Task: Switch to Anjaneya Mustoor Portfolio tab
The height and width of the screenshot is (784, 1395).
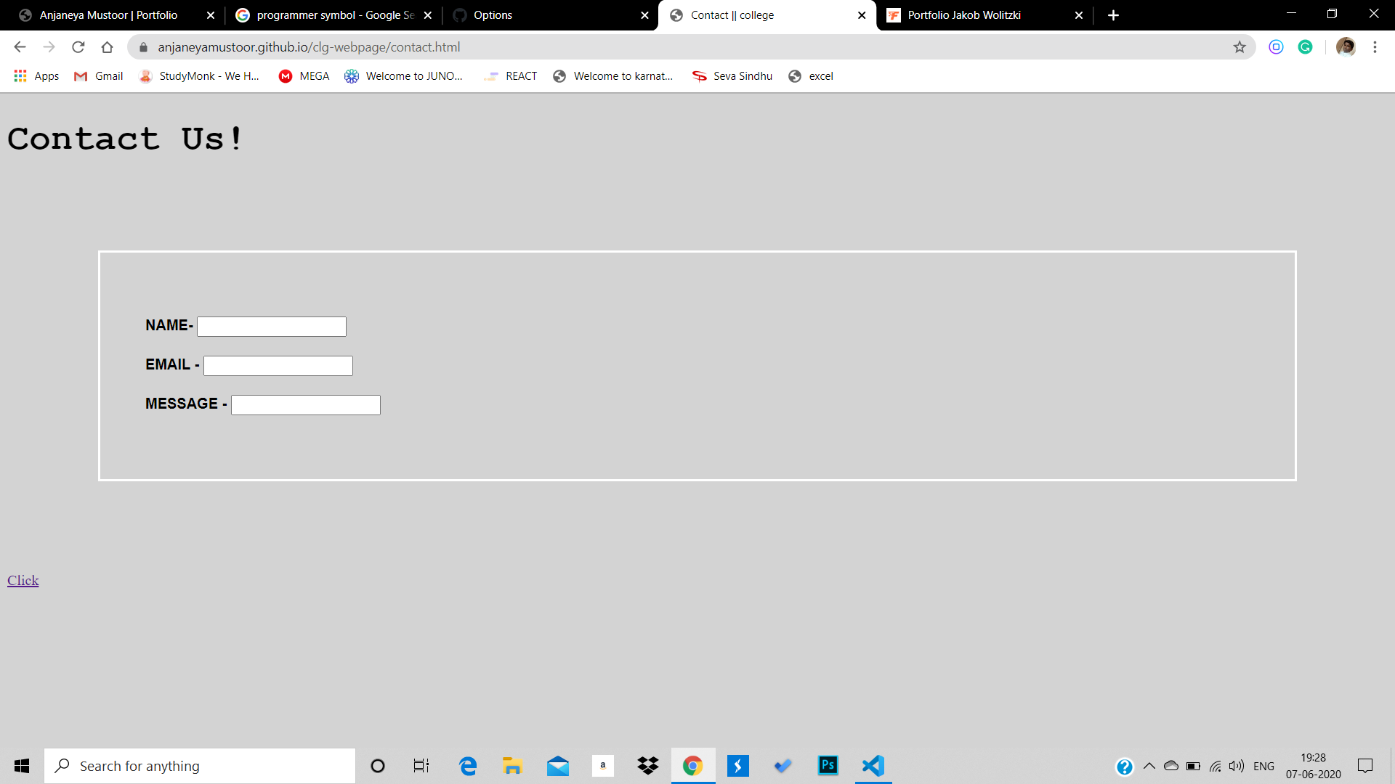Action: [x=116, y=15]
